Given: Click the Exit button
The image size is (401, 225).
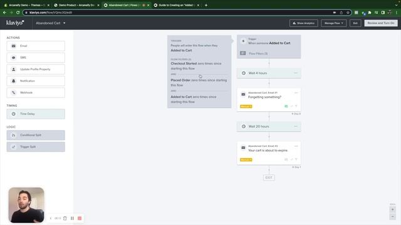Looking at the screenshot, I should [x=355, y=23].
